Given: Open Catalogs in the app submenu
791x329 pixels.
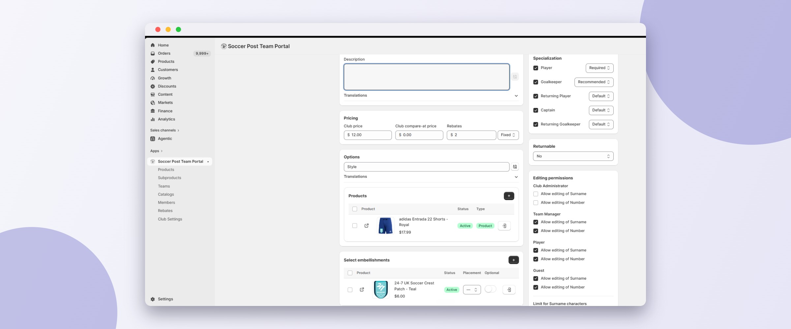Looking at the screenshot, I should tap(166, 194).
